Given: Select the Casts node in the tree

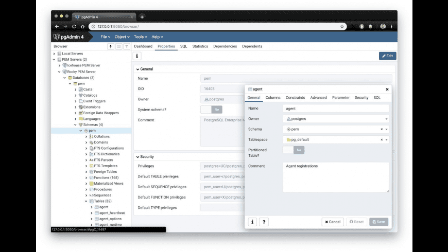Looking at the screenshot, I should (x=88, y=89).
